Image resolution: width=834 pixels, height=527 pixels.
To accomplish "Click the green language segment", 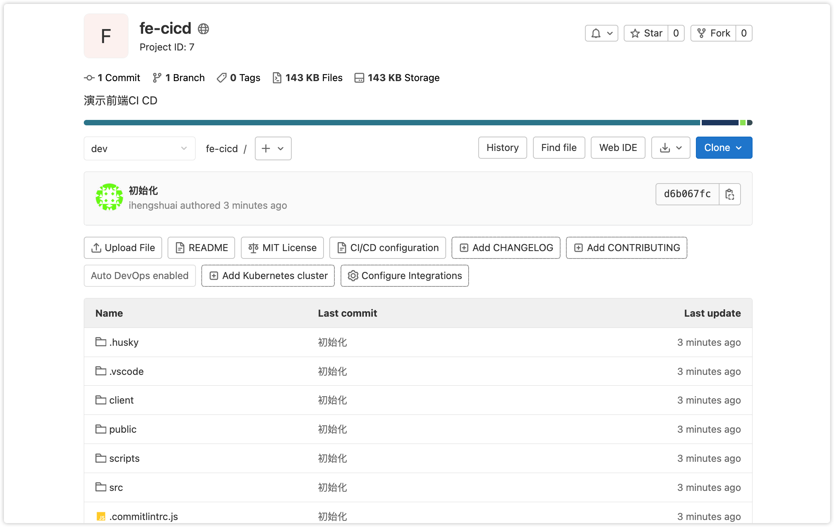I will coord(743,123).
